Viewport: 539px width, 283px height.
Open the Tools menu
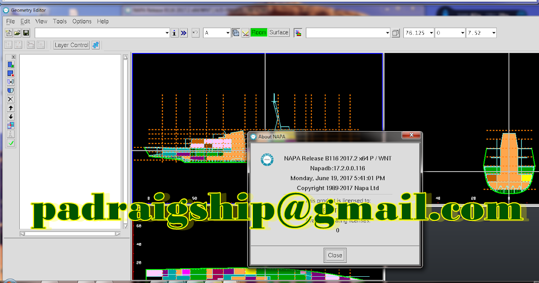click(60, 21)
